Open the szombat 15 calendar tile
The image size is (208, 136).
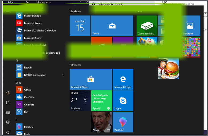(80, 26)
